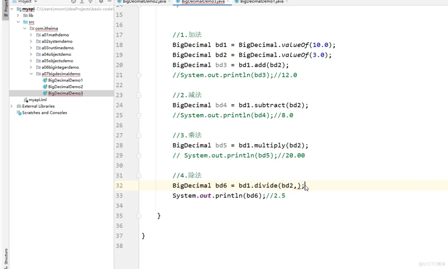Viewport: 448px width, 269px height.
Task: Click the Select Opened File target icon
Action: pyautogui.click(x=73, y=2)
